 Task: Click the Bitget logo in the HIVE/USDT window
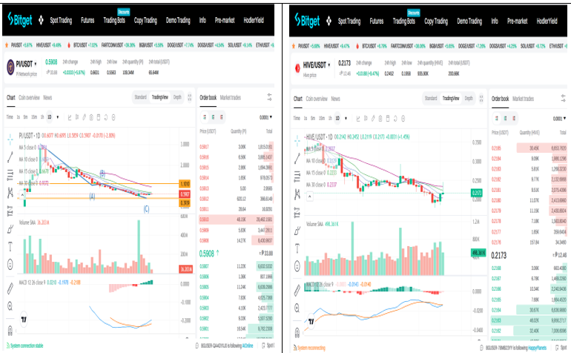point(307,21)
